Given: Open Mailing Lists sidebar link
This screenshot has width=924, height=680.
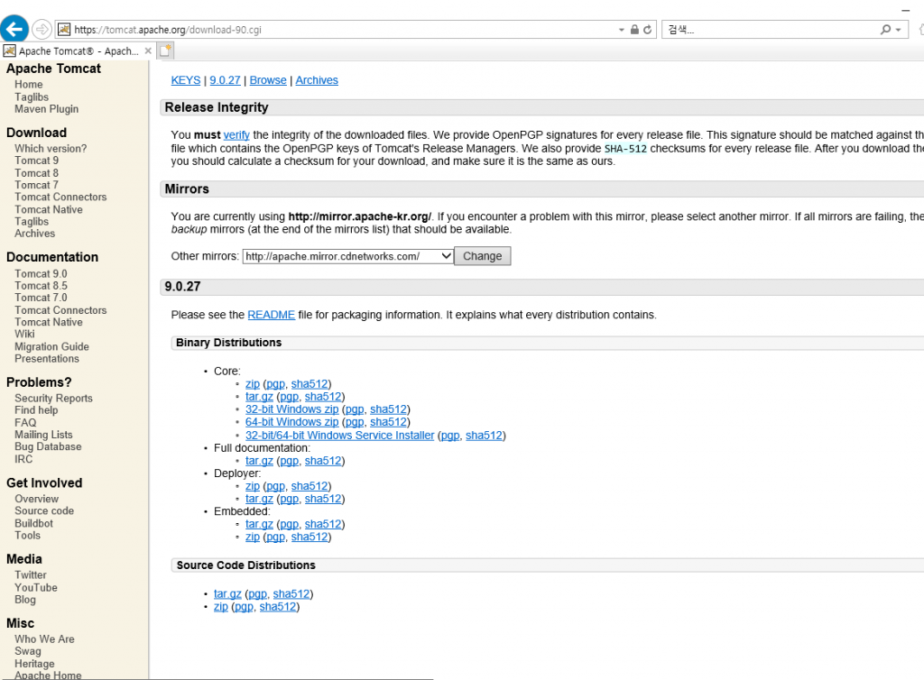Looking at the screenshot, I should pyautogui.click(x=43, y=435).
